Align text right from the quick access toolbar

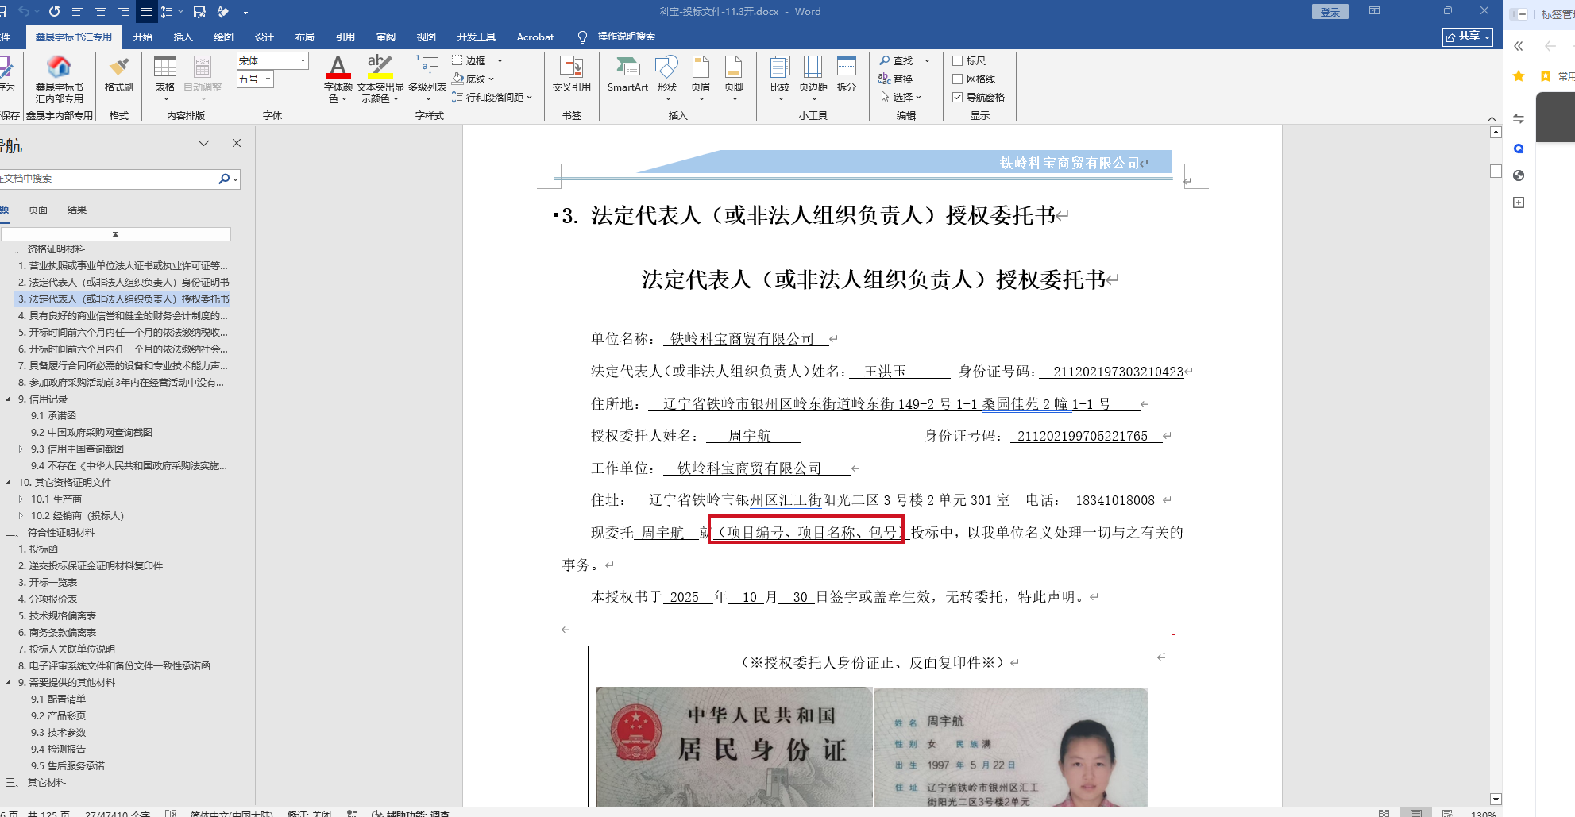[124, 12]
